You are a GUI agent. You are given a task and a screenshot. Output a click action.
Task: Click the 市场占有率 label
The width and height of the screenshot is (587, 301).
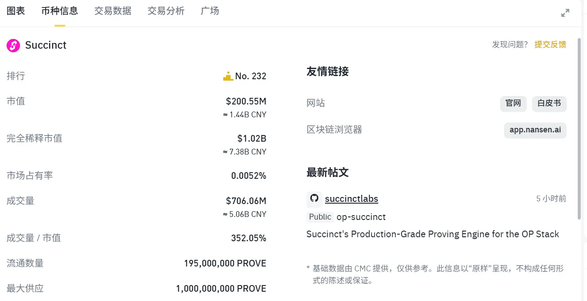click(30, 175)
